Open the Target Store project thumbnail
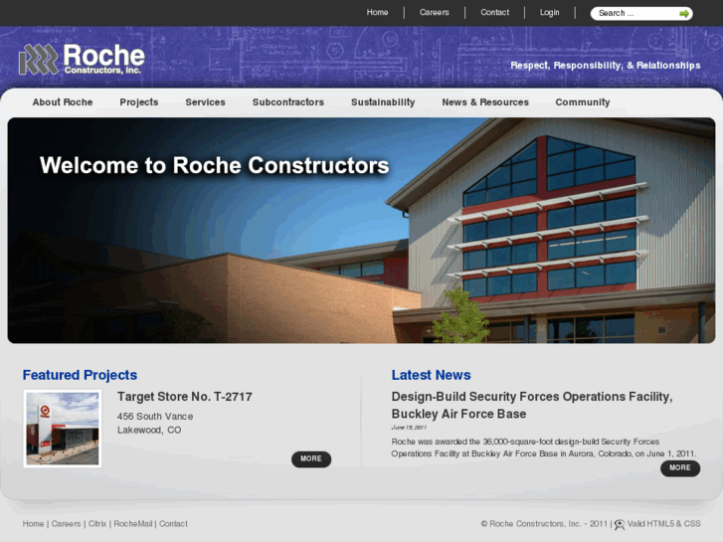723x542 pixels. (x=63, y=429)
